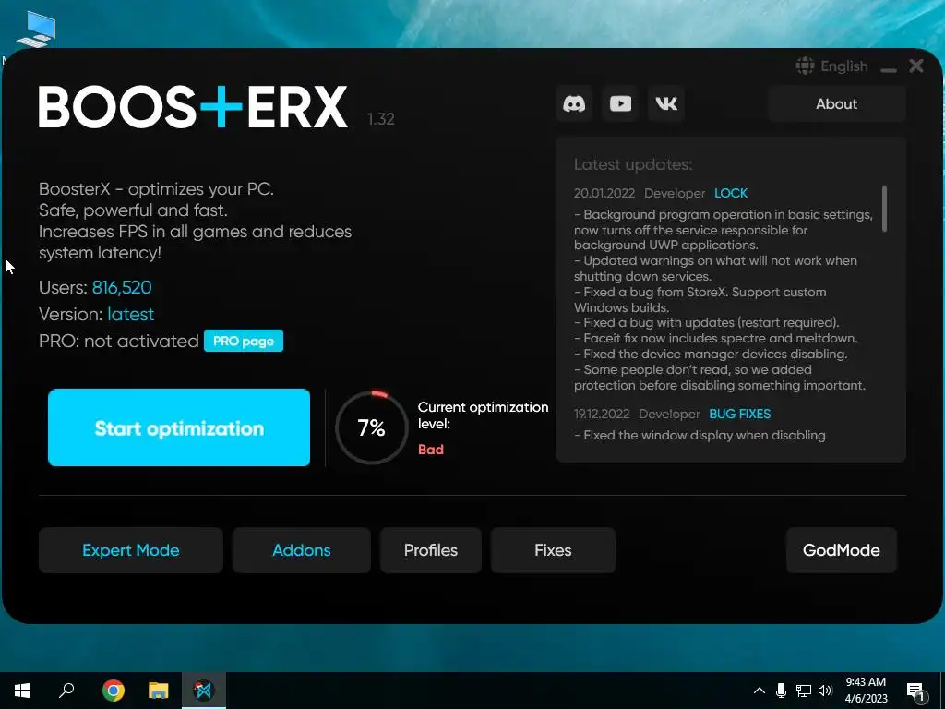The width and height of the screenshot is (945, 709).
Task: Open File Explorer from taskbar
Action: click(x=159, y=691)
